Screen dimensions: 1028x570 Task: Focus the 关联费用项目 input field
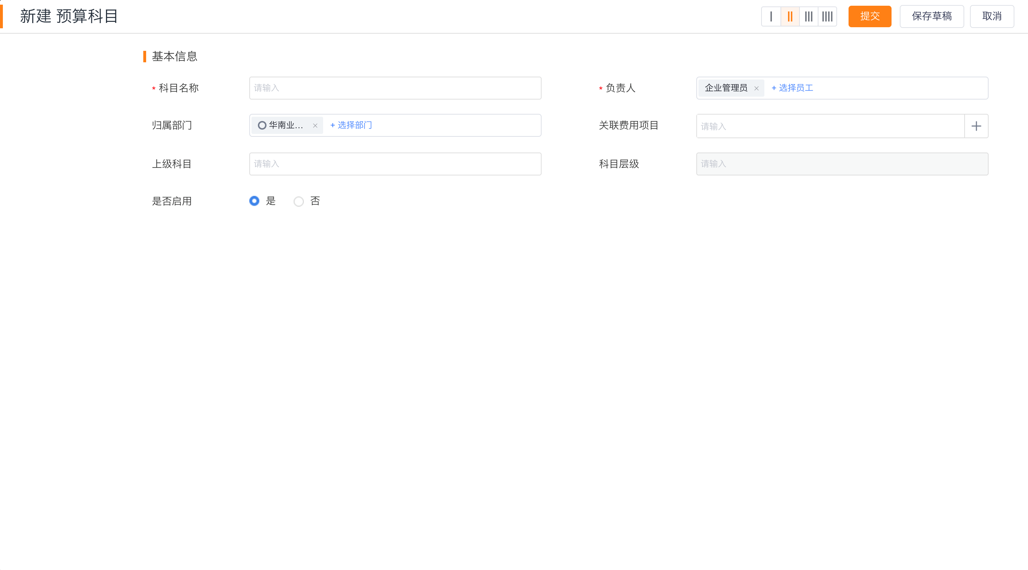(830, 126)
